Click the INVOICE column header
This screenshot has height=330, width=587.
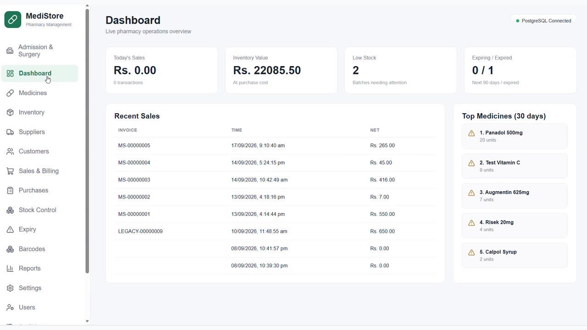point(127,130)
